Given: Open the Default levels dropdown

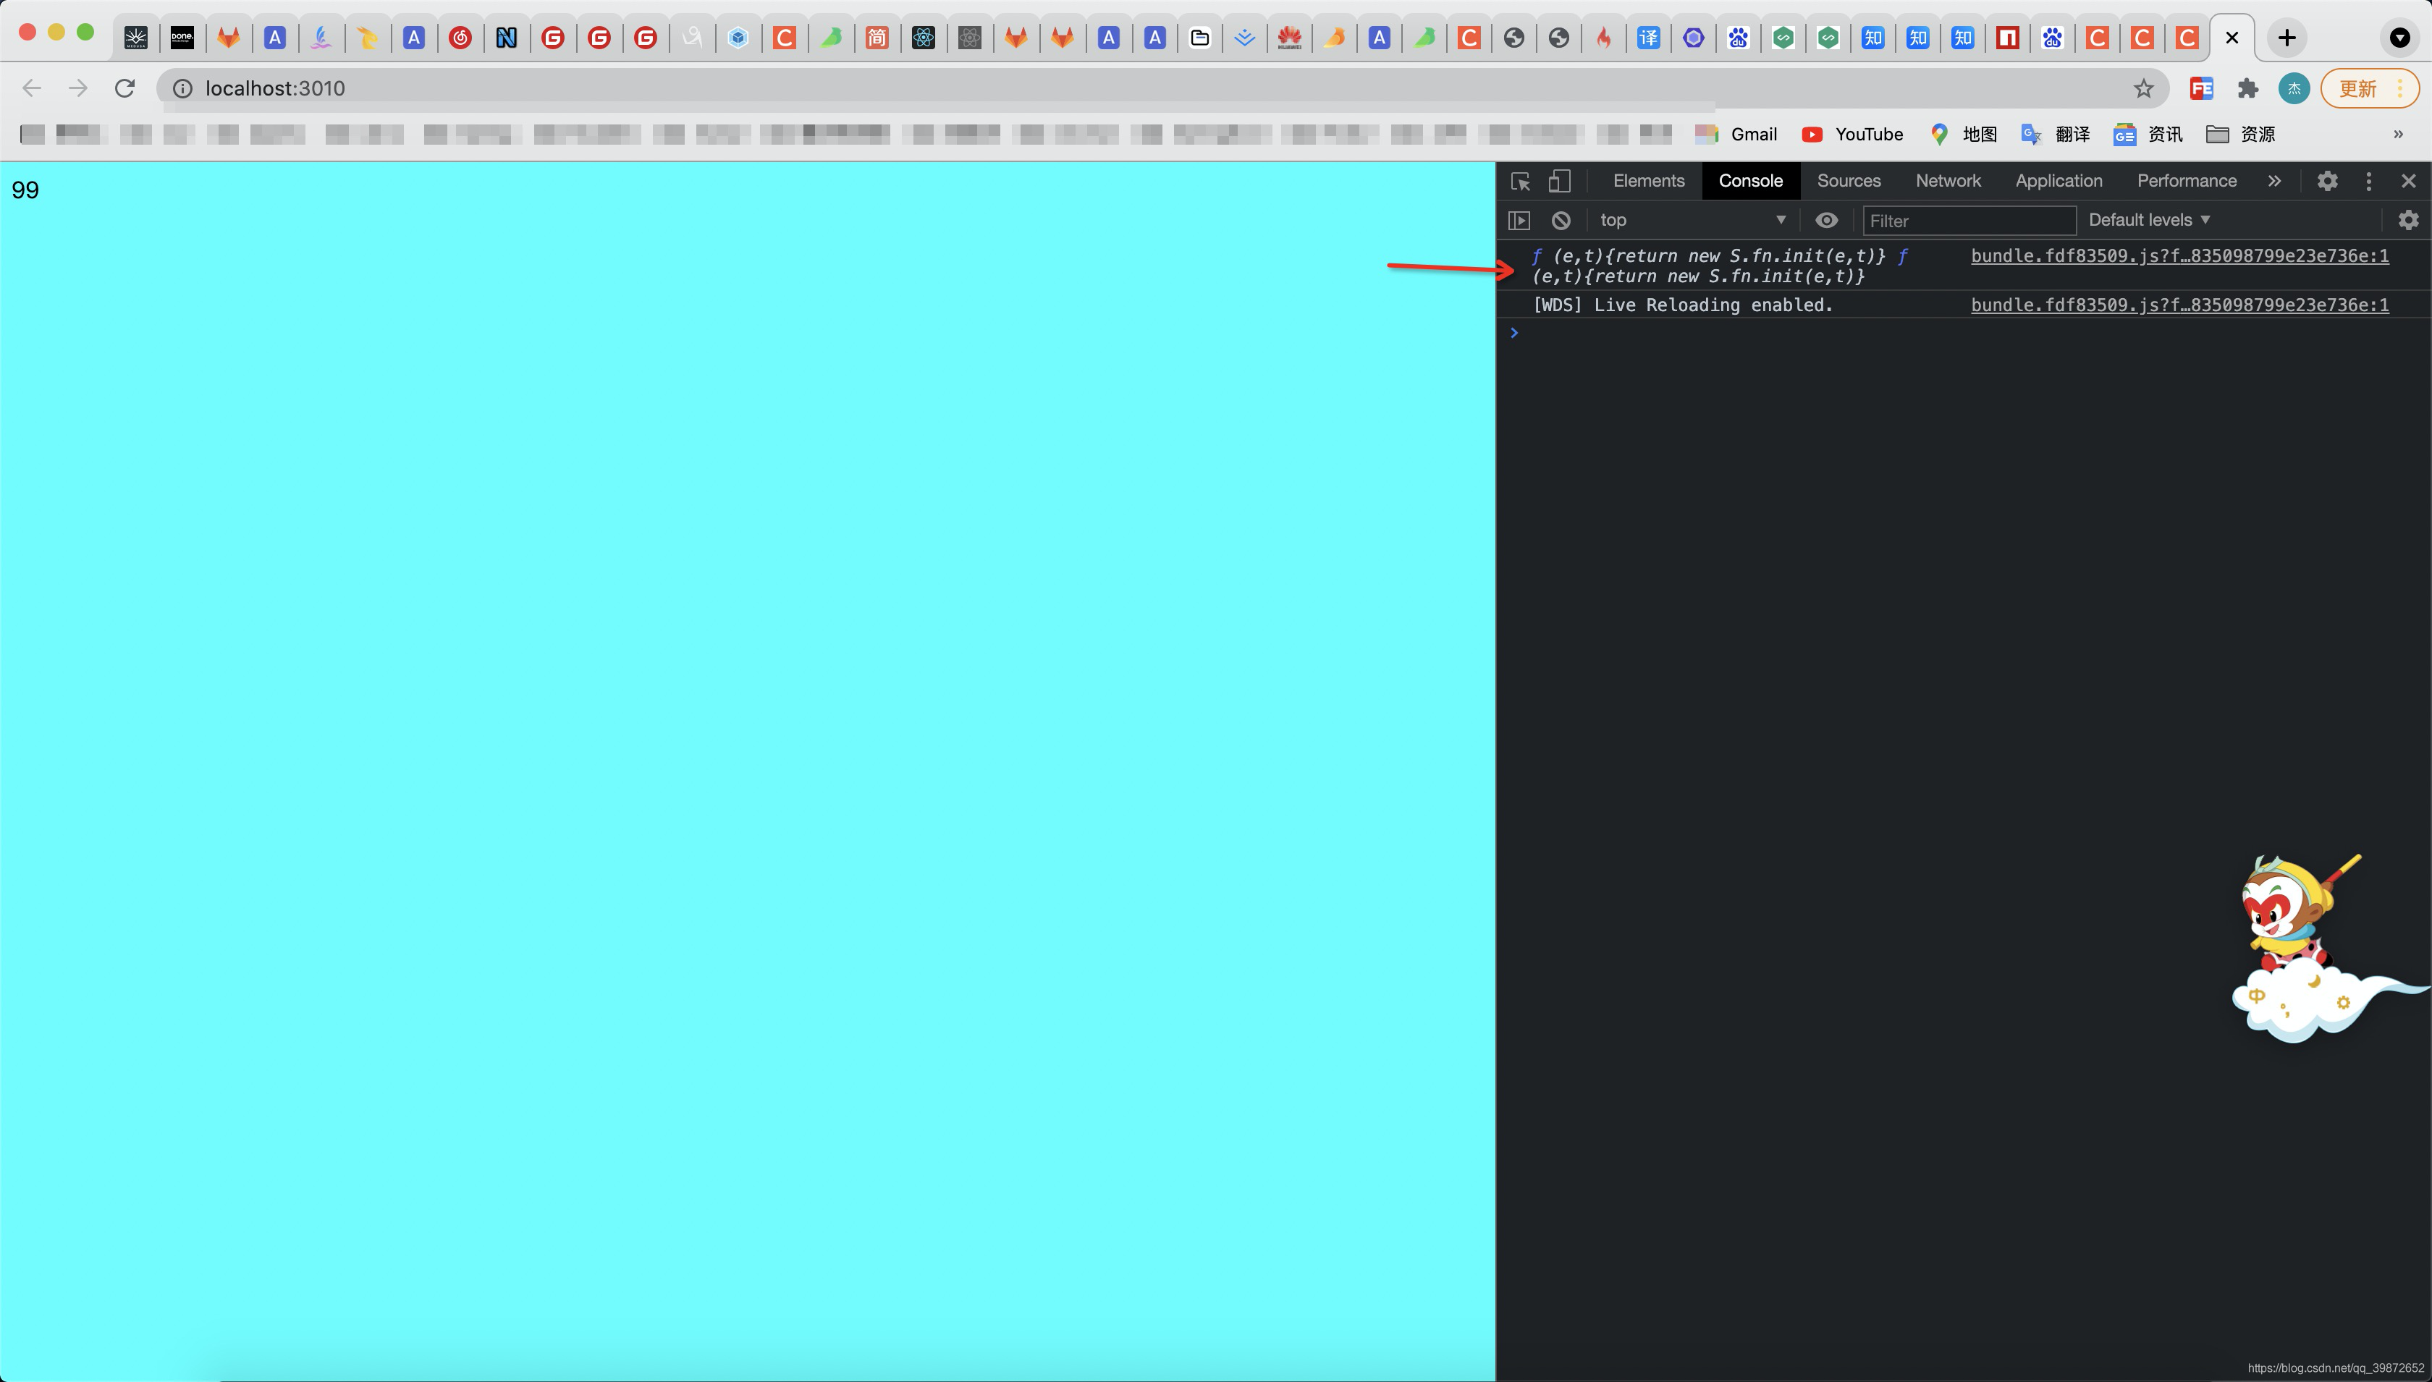Looking at the screenshot, I should [x=2149, y=220].
